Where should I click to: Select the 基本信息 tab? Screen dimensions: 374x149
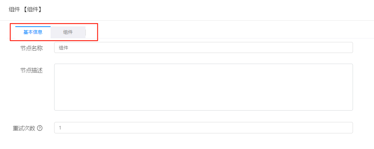pos(33,32)
